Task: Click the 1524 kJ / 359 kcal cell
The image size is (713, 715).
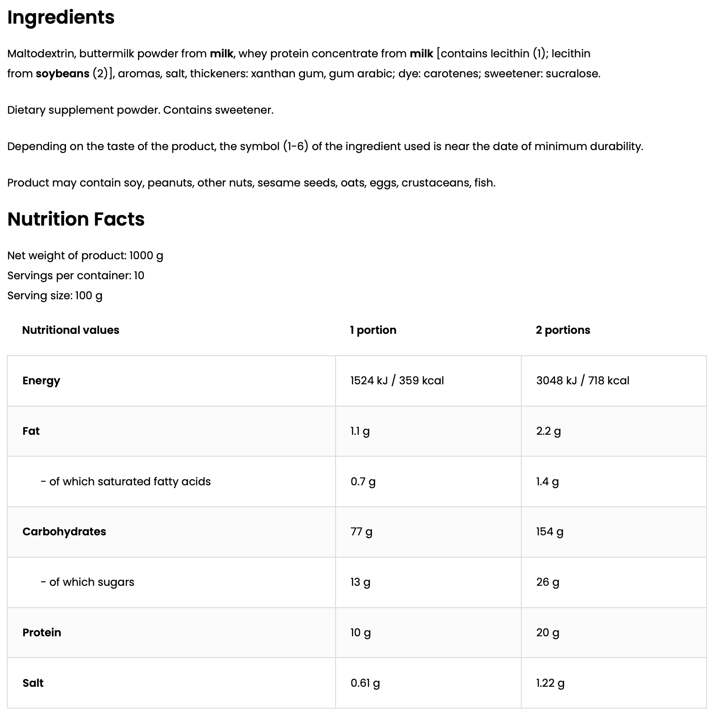Action: [397, 381]
